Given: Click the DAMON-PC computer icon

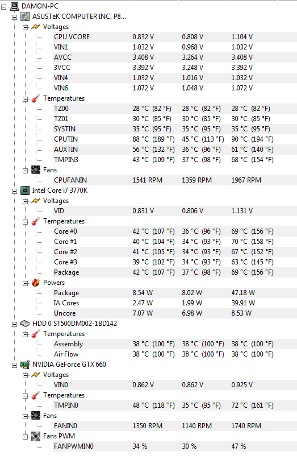Looking at the screenshot, I should tap(14, 6).
